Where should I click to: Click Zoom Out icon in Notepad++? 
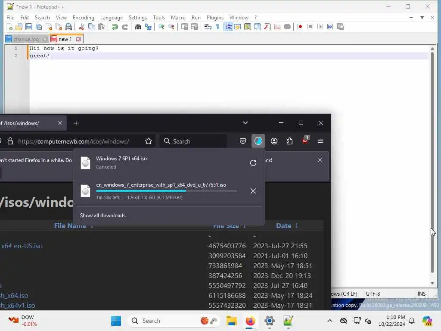[x=171, y=27]
